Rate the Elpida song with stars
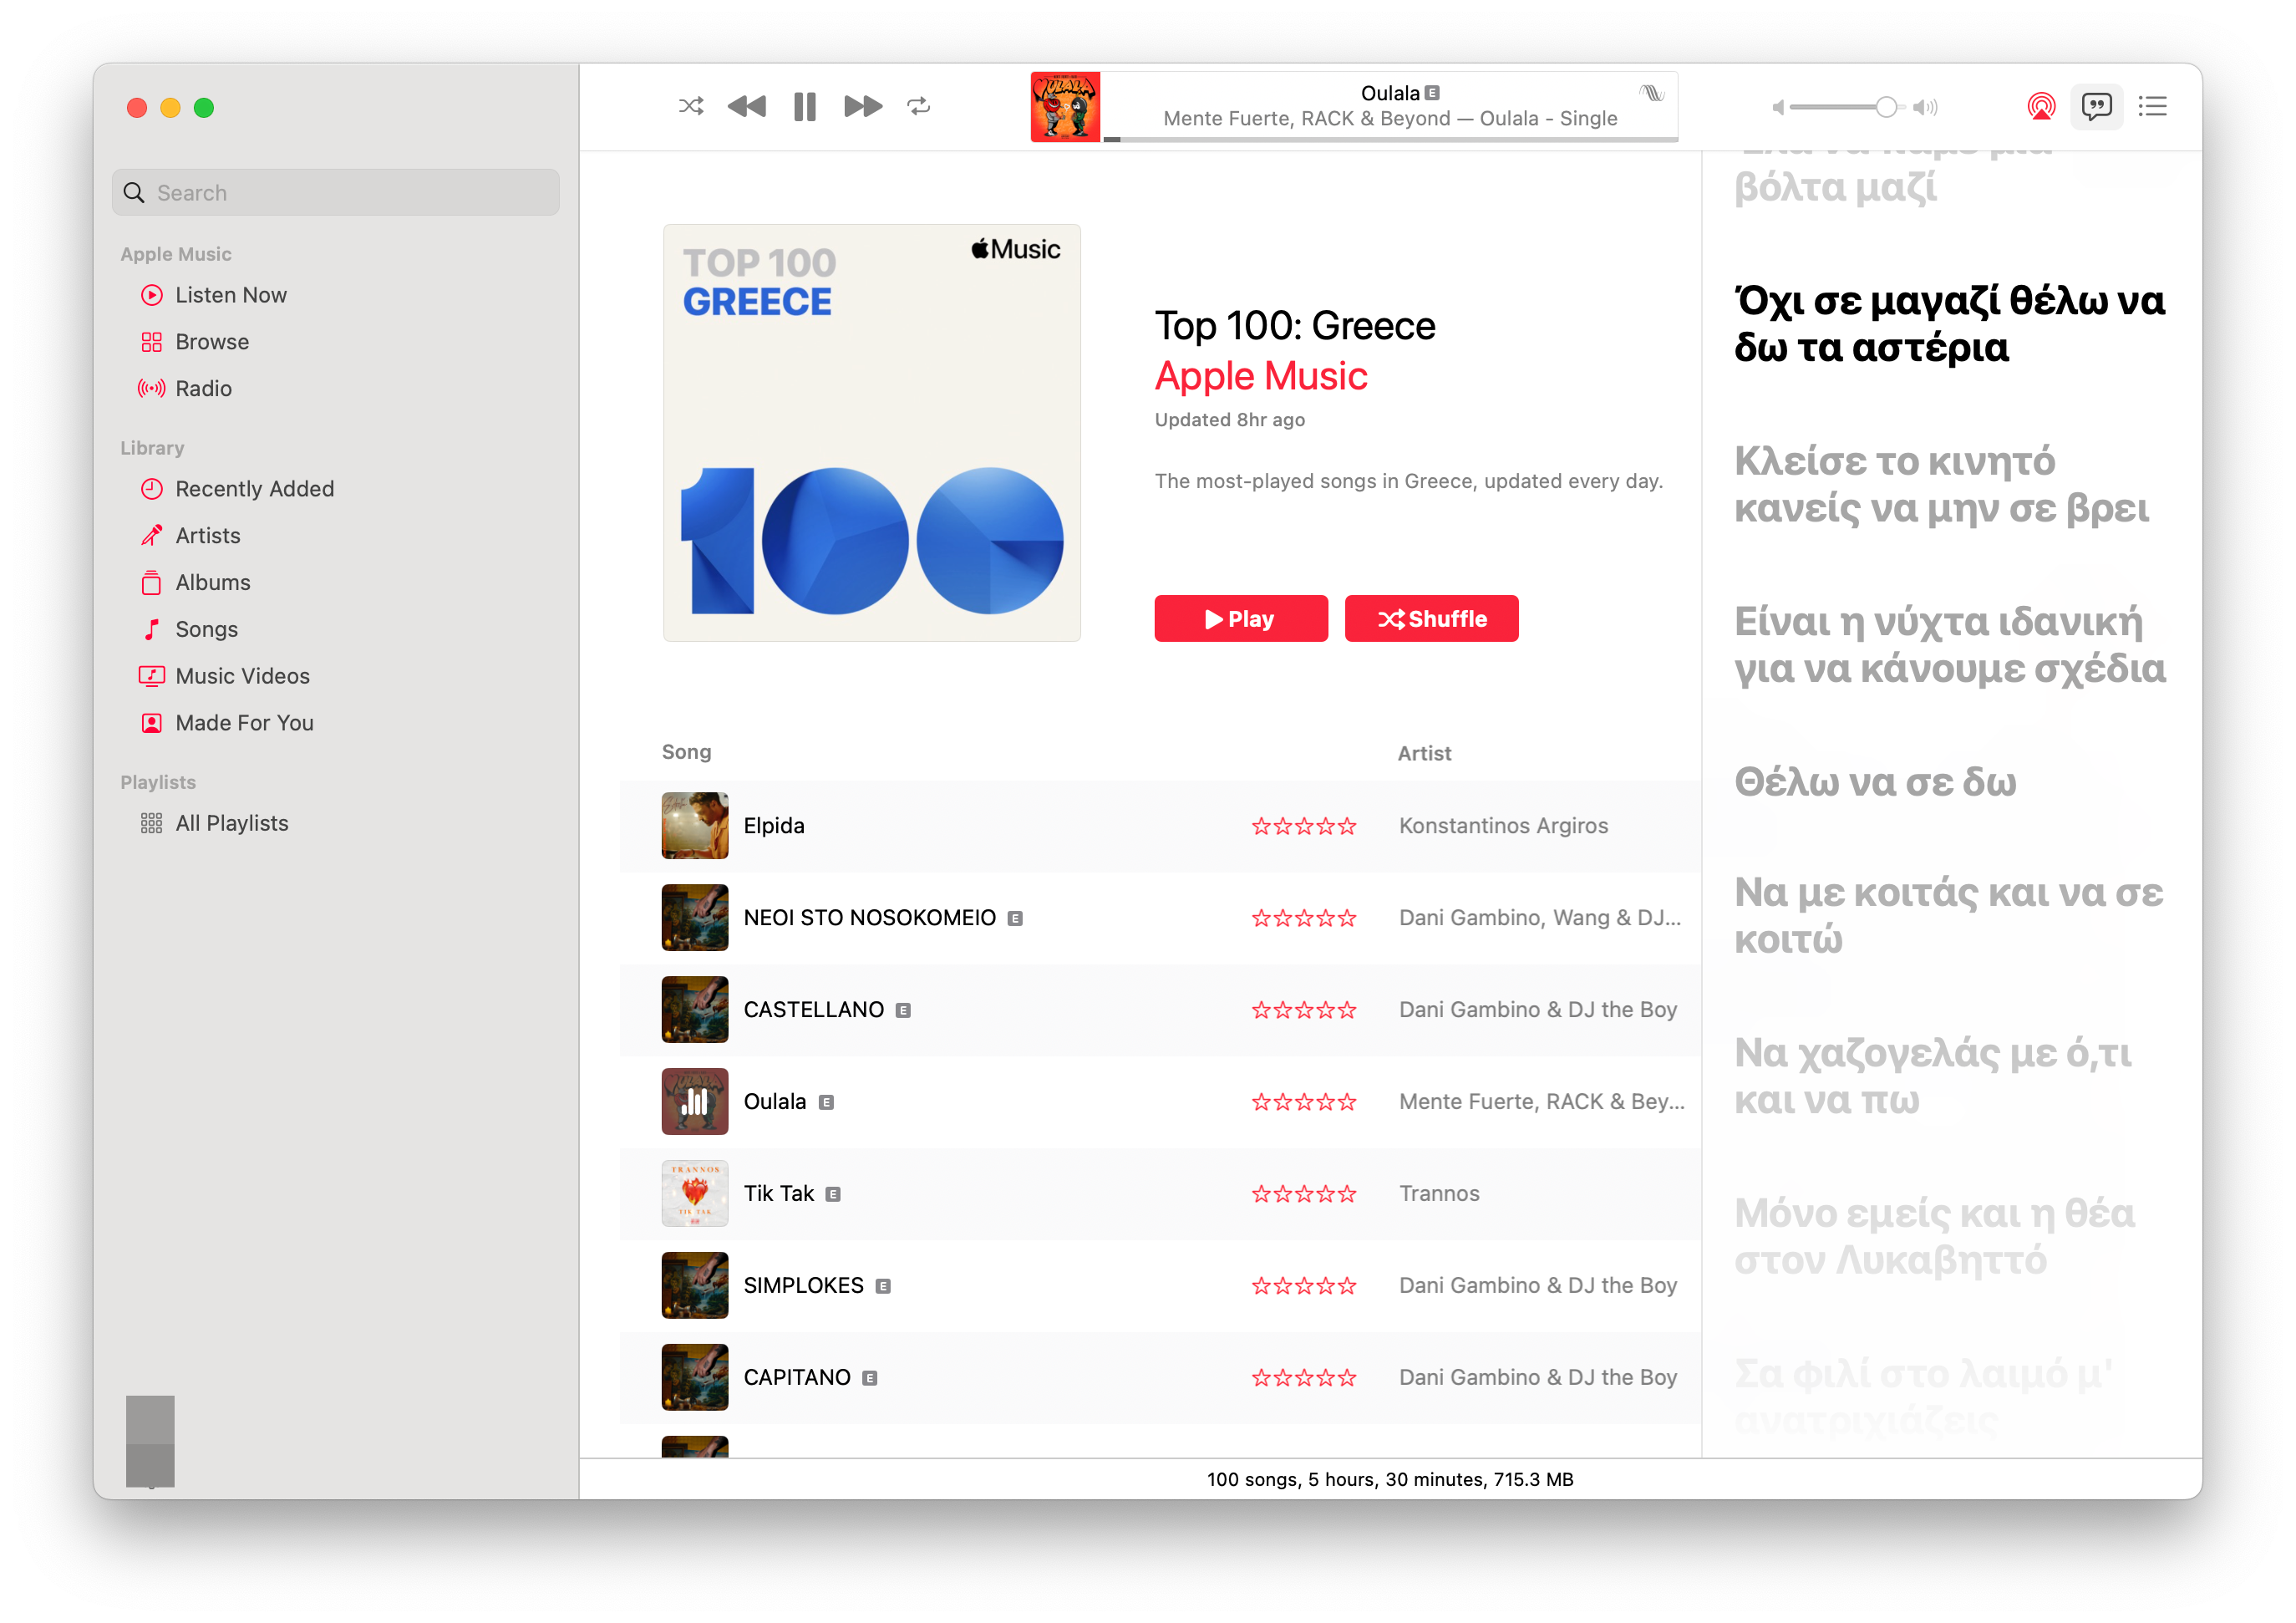The height and width of the screenshot is (1623, 2296). [1304, 826]
